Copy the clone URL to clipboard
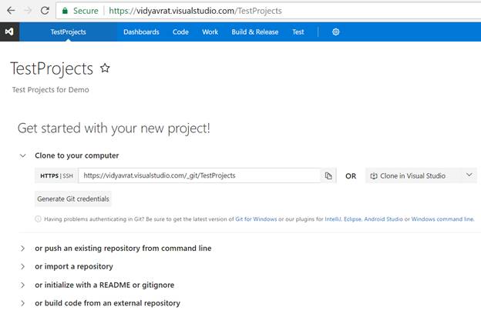The width and height of the screenshot is (481, 317). (x=328, y=175)
